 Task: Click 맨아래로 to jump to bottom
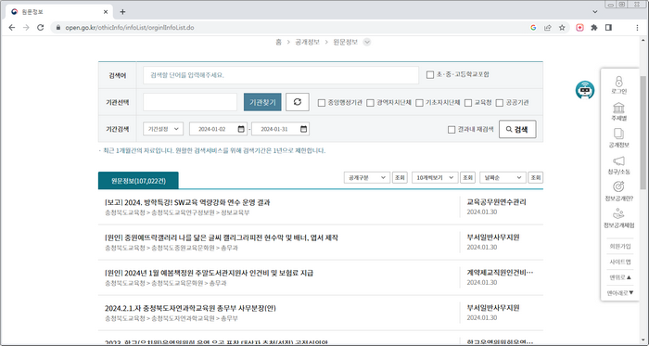tap(620, 292)
